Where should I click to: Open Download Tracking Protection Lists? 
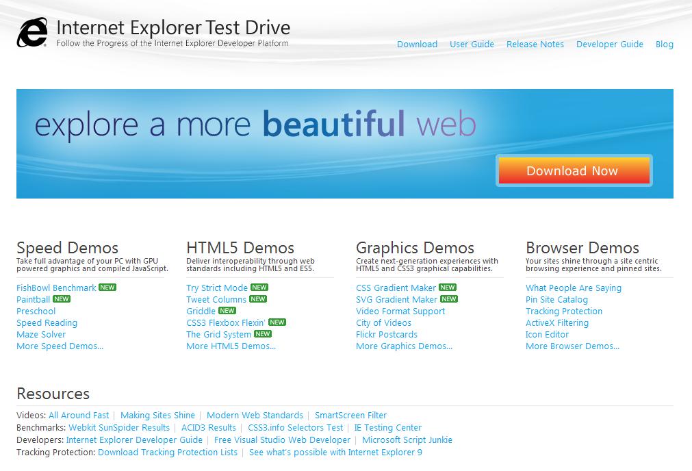pyautogui.click(x=168, y=453)
